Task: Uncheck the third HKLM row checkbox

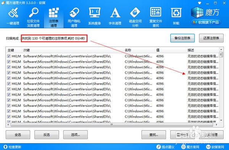Action: click(9, 67)
